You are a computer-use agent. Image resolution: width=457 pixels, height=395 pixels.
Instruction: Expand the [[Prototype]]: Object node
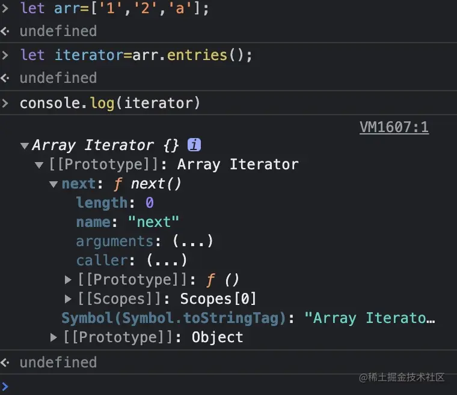(x=54, y=337)
